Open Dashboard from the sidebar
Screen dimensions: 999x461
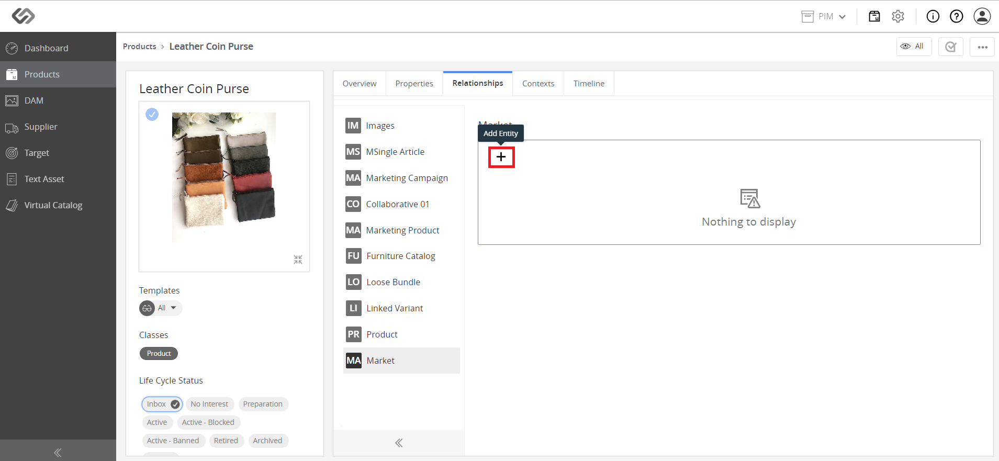(58, 48)
